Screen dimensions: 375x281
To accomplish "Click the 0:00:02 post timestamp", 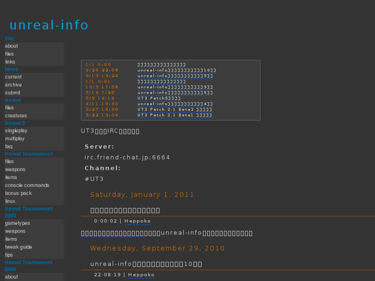I will click(105, 221).
